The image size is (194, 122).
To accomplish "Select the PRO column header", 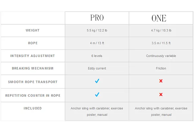I will [x=97, y=18].
